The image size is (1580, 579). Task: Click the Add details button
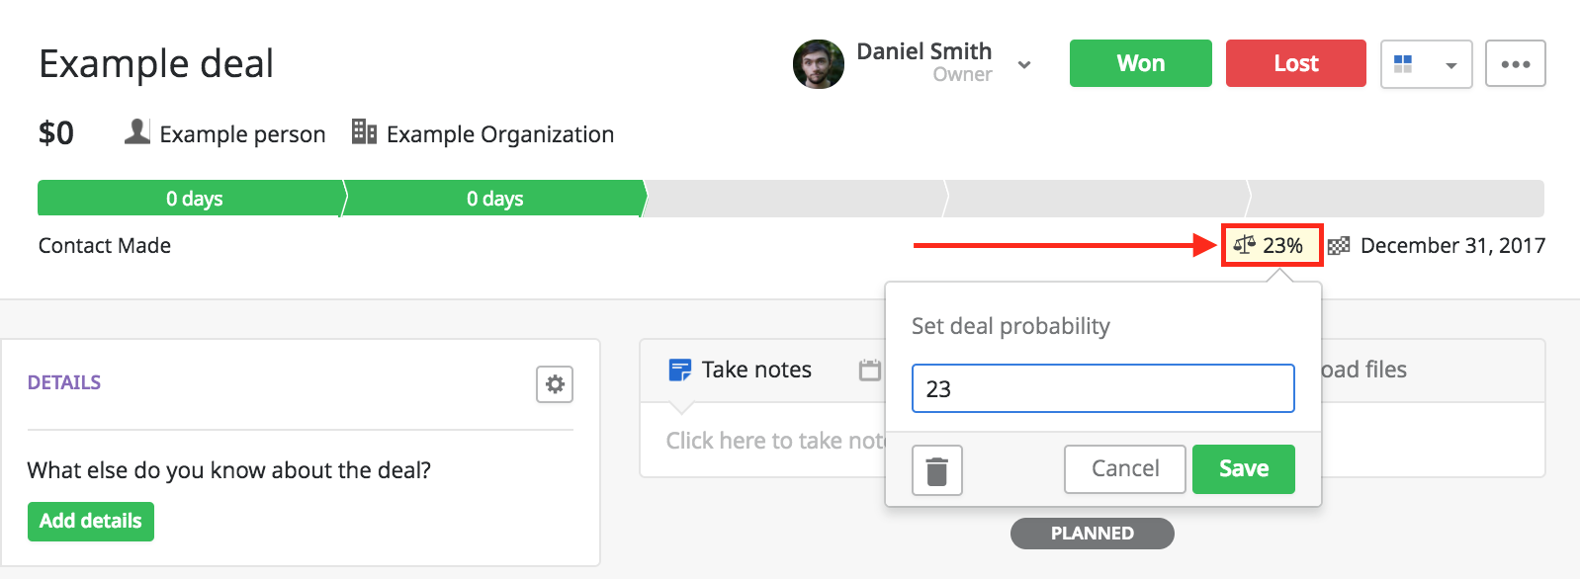[90, 521]
